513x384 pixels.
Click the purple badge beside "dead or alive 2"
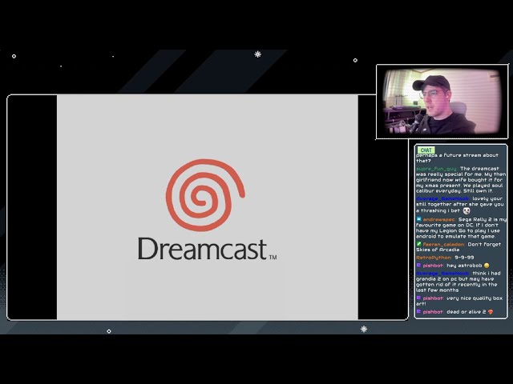point(418,312)
